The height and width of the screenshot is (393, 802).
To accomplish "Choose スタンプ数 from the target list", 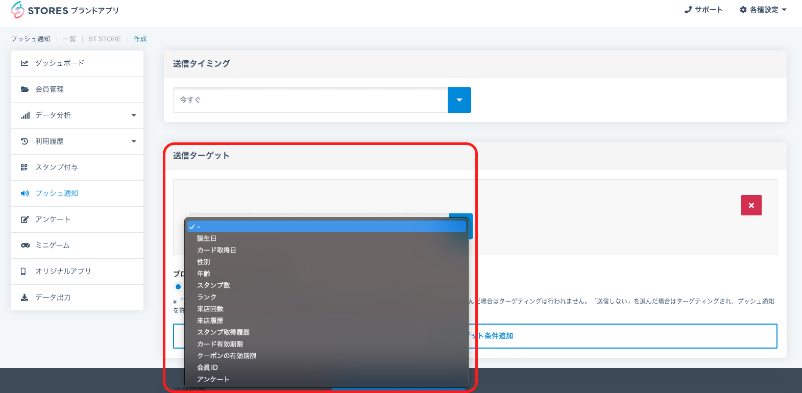I will click(327, 285).
